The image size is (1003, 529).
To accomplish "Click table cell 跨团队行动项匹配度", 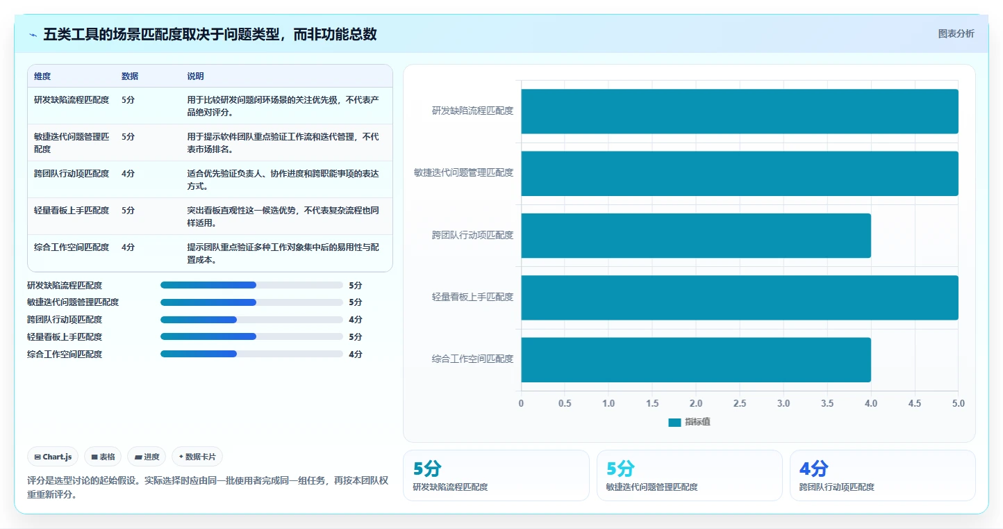I will click(72, 174).
